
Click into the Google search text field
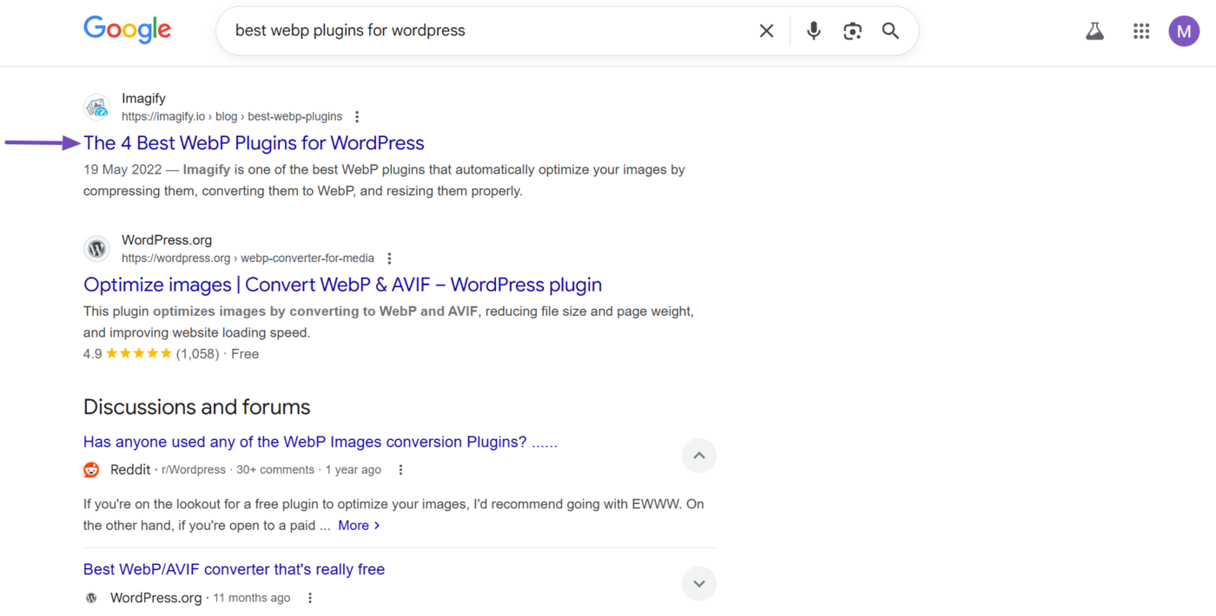(486, 31)
